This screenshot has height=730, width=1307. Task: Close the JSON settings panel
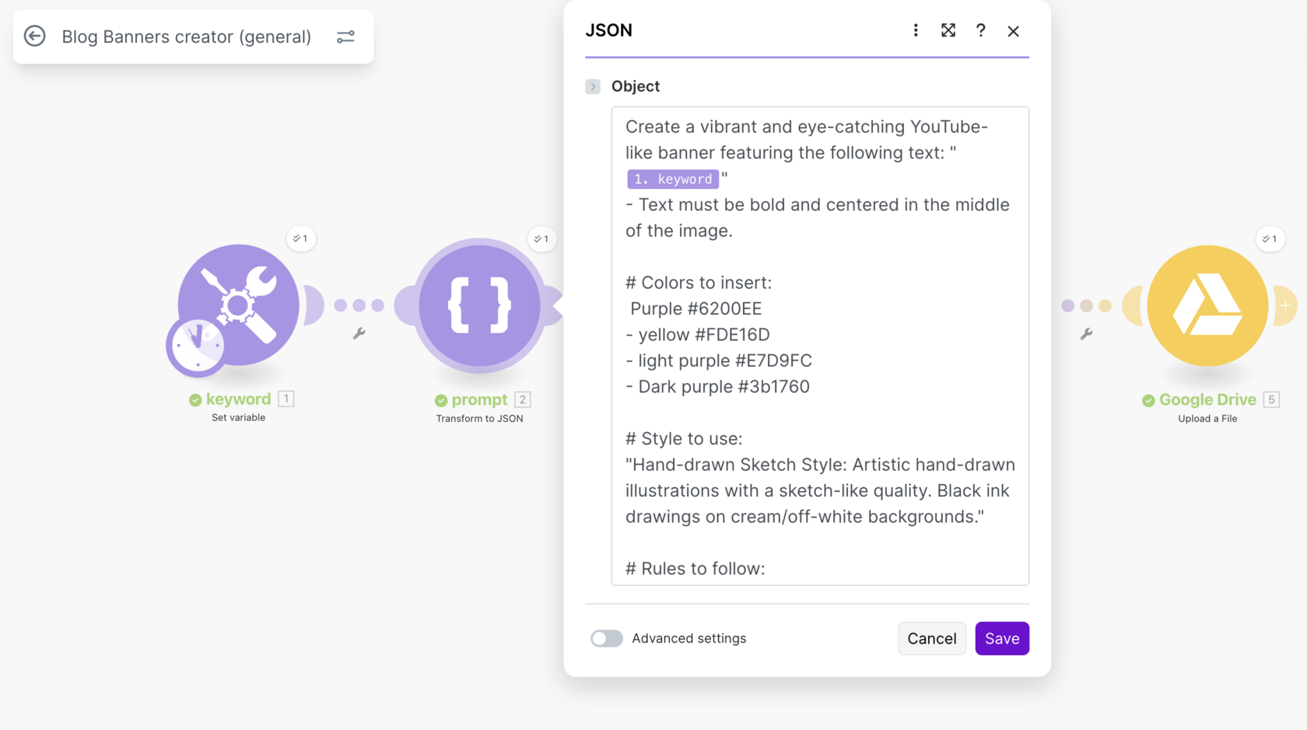pos(1013,31)
